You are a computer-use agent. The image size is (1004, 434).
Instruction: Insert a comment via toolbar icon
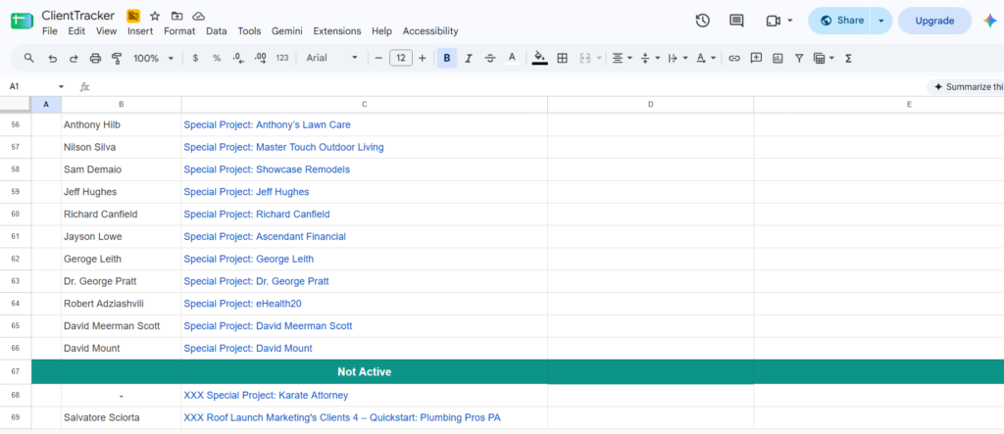pyautogui.click(x=756, y=58)
